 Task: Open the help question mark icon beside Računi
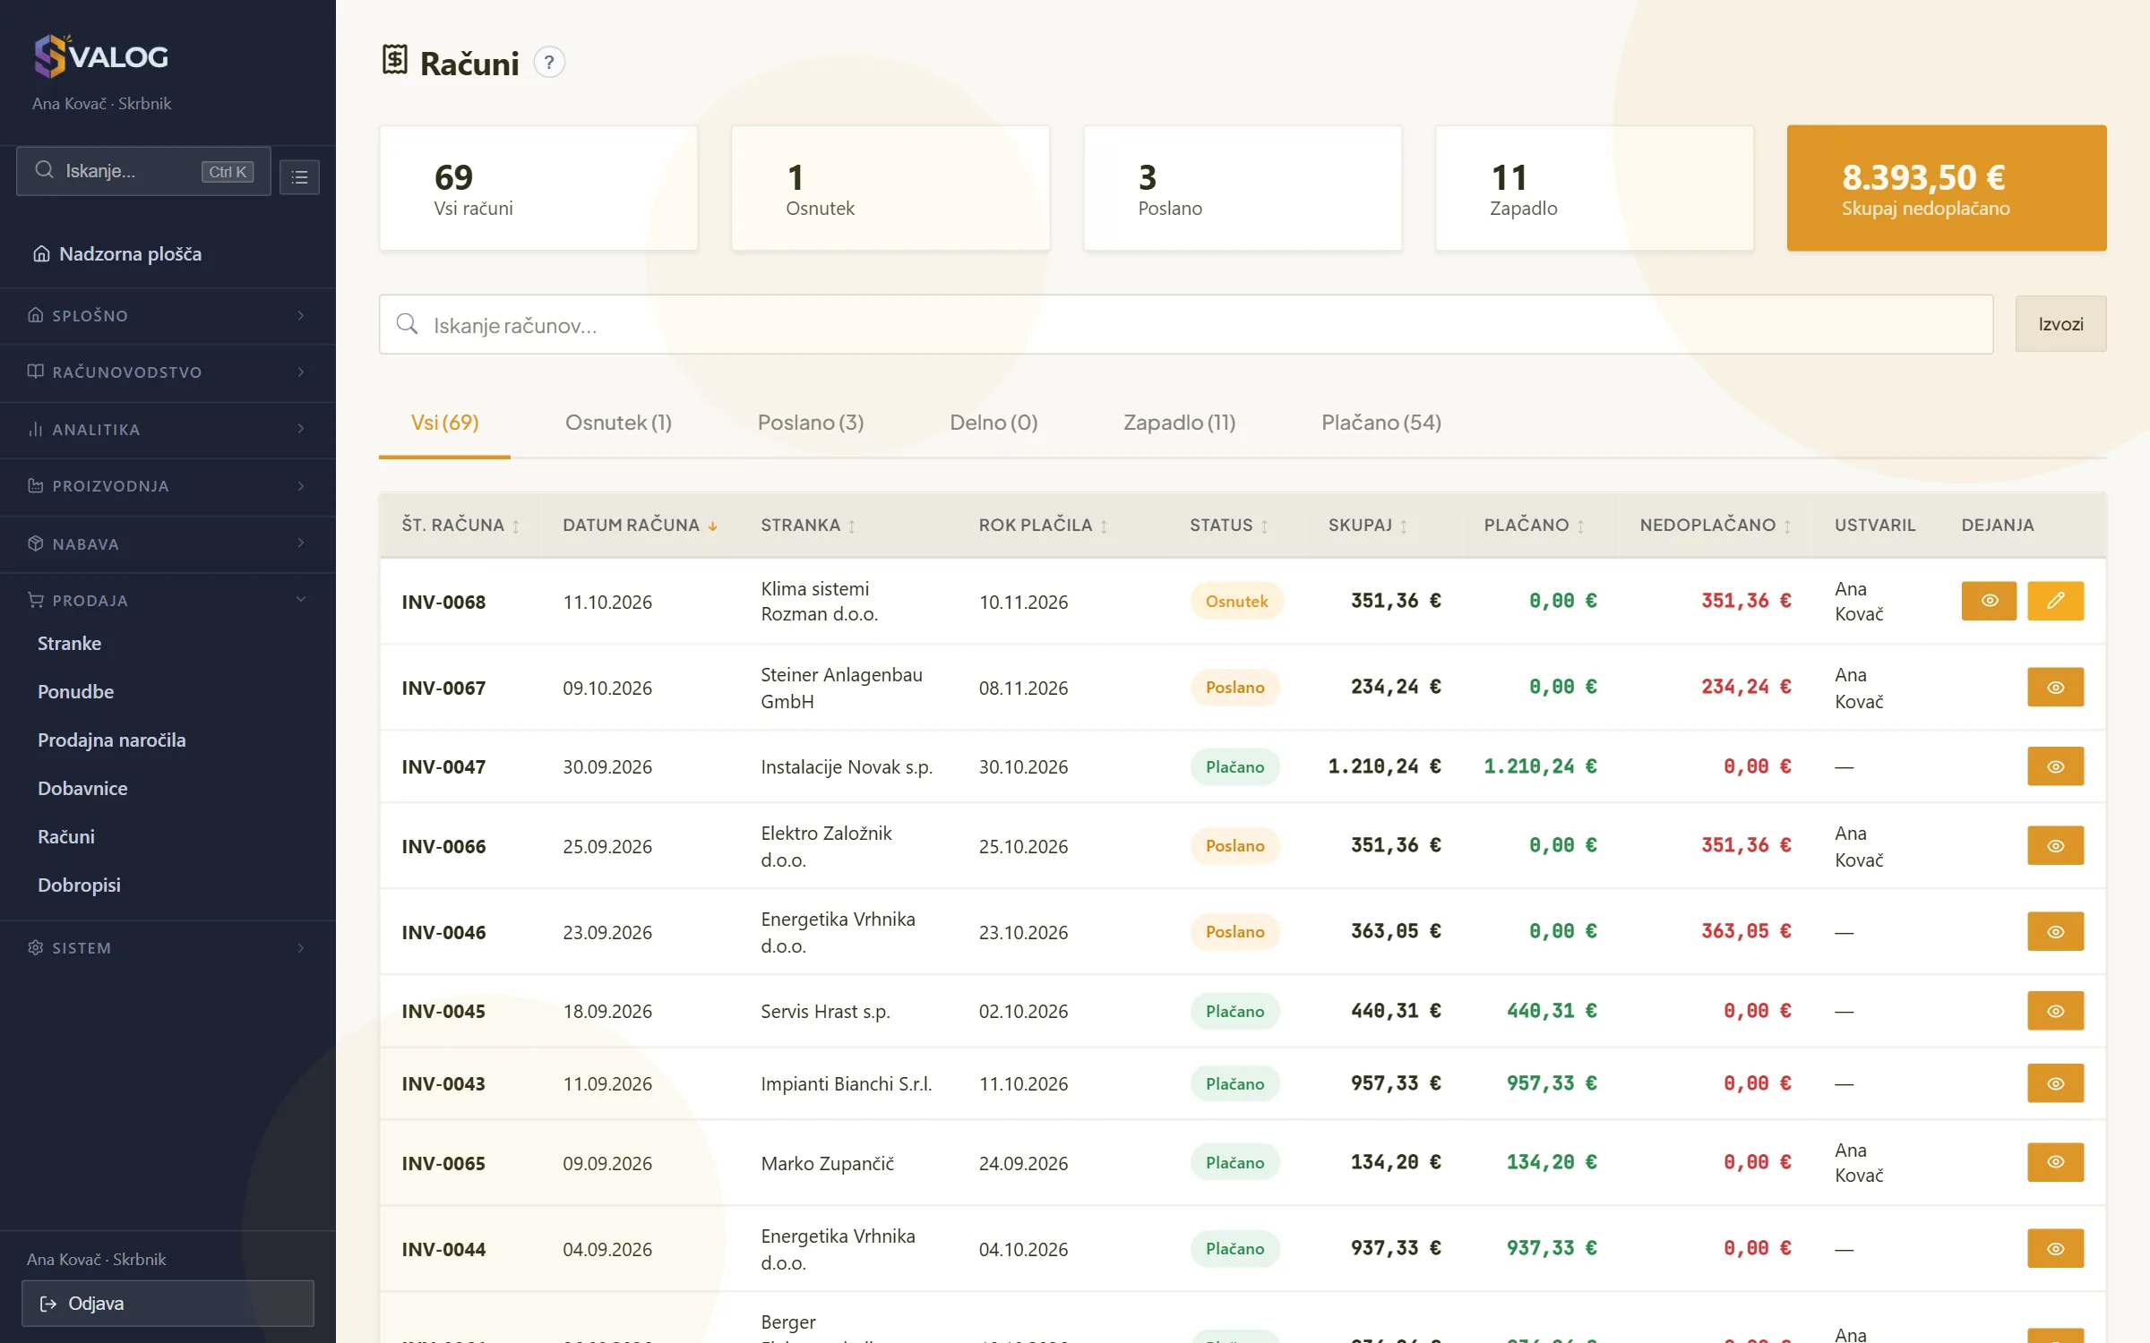click(549, 63)
